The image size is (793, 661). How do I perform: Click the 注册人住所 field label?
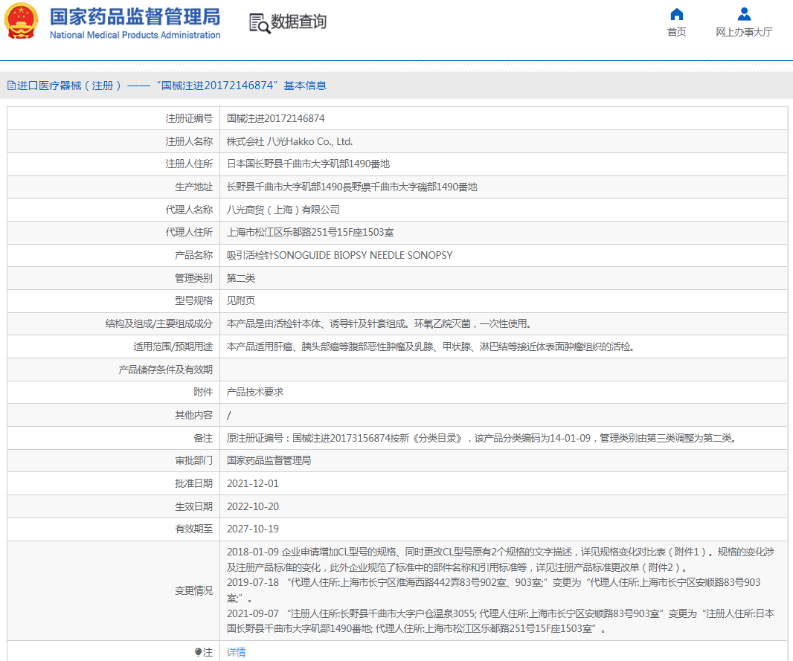(x=189, y=164)
